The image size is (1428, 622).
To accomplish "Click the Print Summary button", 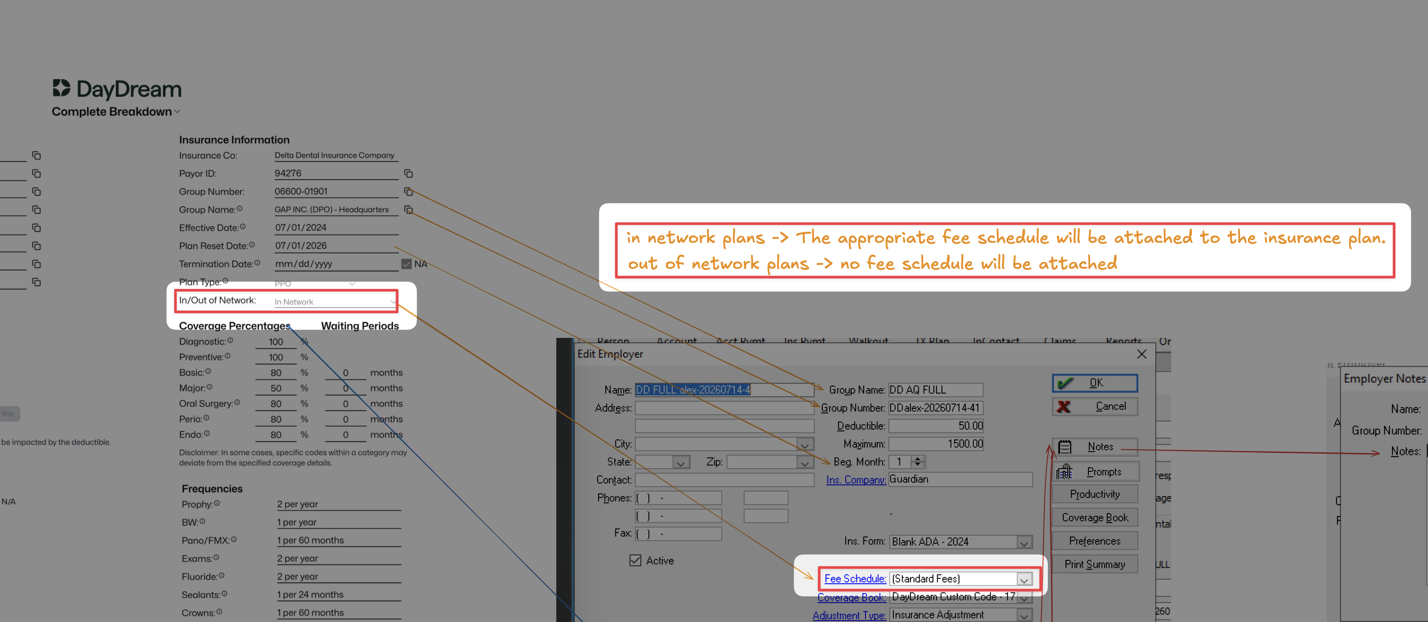I will tap(1095, 564).
